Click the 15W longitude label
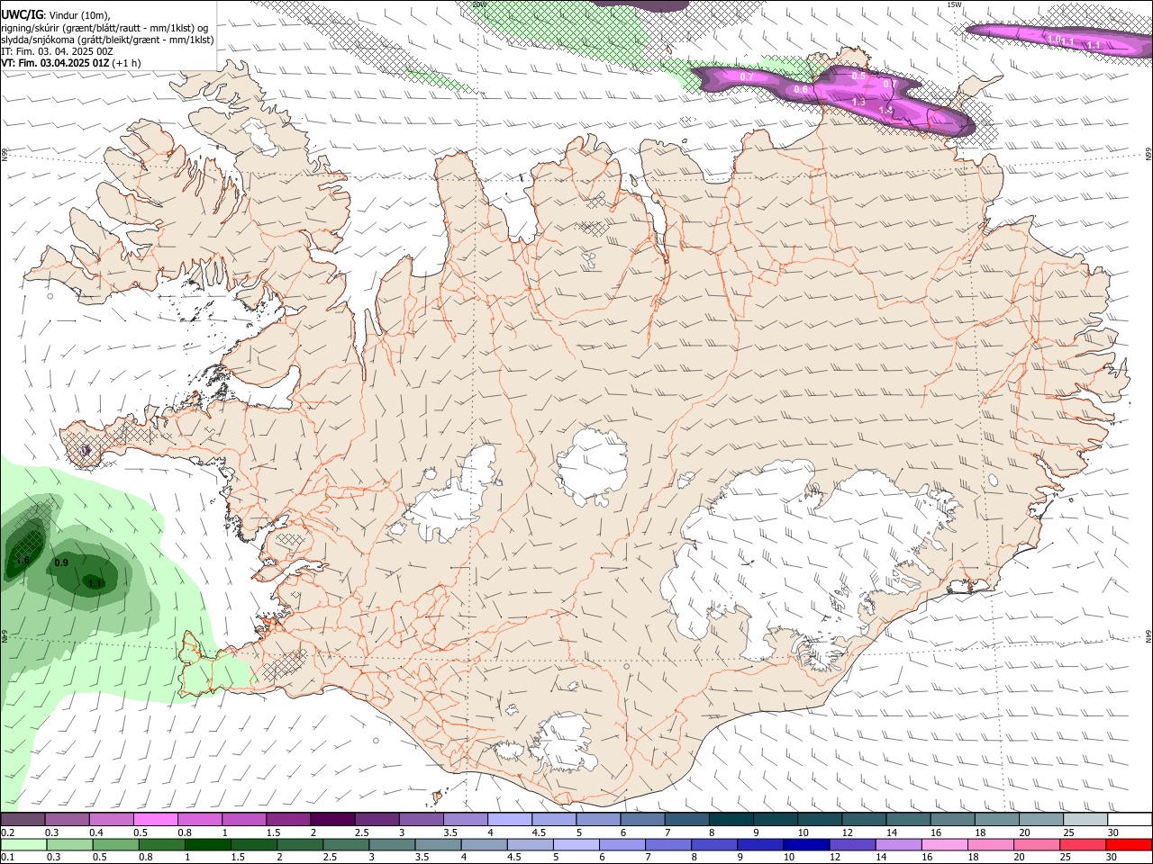The width and height of the screenshot is (1153, 864). 954,4
